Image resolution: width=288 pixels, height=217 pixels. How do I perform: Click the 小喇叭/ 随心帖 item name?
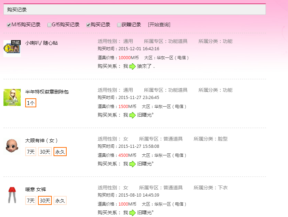(x=41, y=43)
